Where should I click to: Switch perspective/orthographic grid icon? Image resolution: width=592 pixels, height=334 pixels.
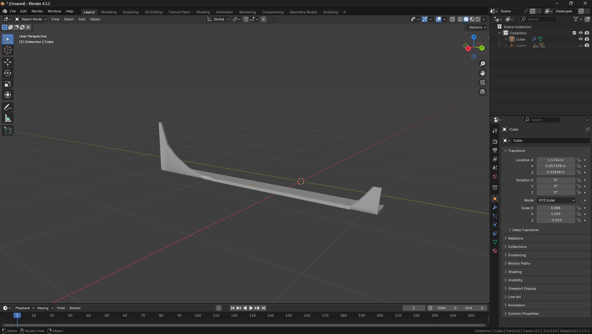pyautogui.click(x=483, y=92)
